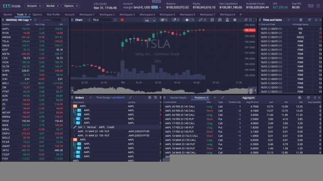Detach the Time and Sales widget
This screenshot has width=323, height=181.
310,20
